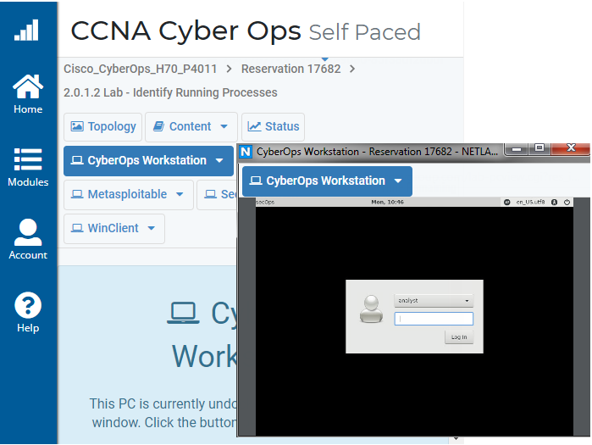Go to Home in the sidebar
The height and width of the screenshot is (445, 592).
[x=28, y=93]
